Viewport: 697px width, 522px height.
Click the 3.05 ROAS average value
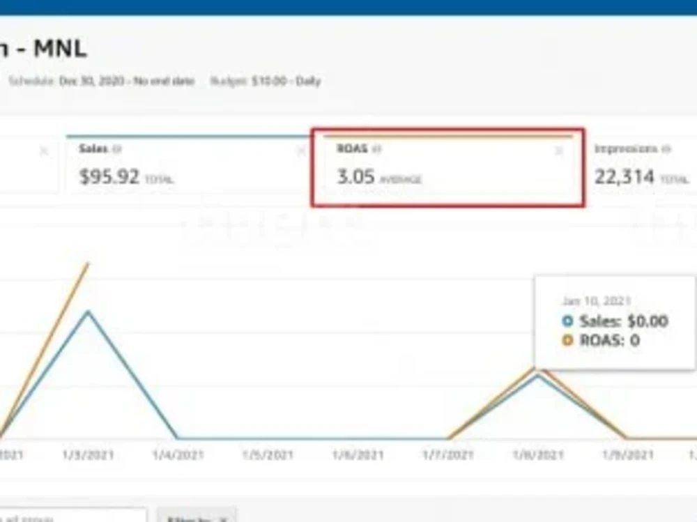click(x=355, y=176)
